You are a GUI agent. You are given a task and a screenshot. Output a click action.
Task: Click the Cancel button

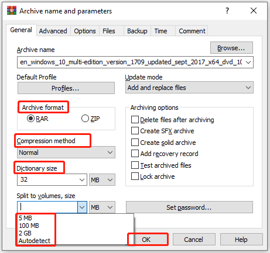click(x=194, y=240)
